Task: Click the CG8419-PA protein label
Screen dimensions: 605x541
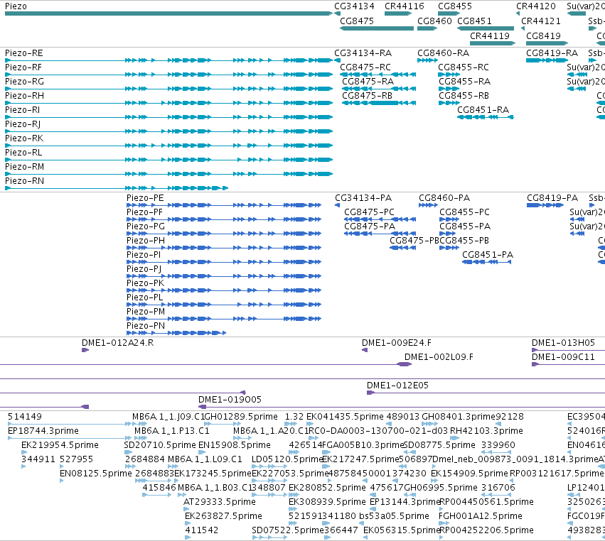Action: click(552, 197)
